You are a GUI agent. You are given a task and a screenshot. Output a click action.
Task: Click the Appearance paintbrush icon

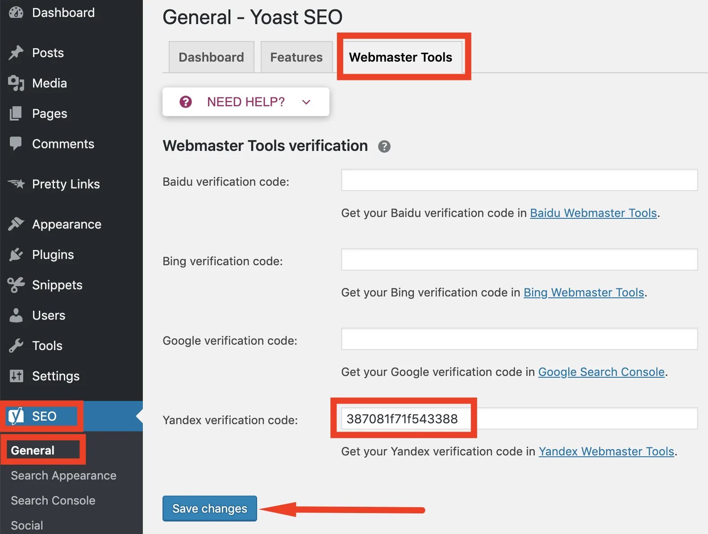point(16,224)
